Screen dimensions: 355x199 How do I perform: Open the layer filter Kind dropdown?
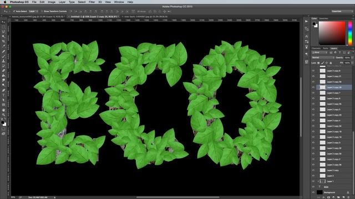pos(319,53)
